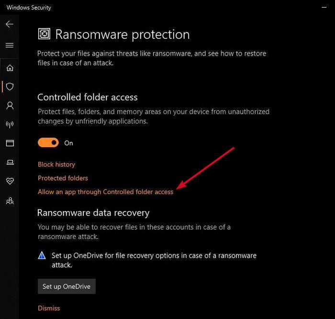Turn off Controlled folder access toggle
The height and width of the screenshot is (319, 335).
[48, 143]
